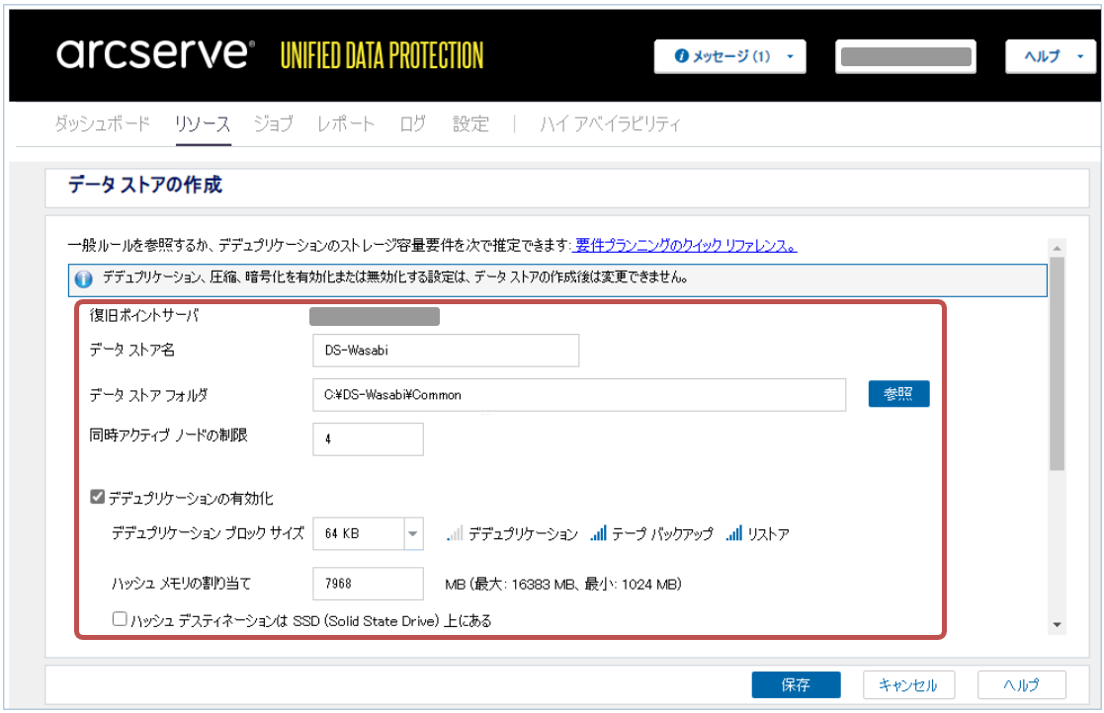The image size is (1104, 713).
Task: Click the scroll up arrow of the form
Action: (1057, 248)
